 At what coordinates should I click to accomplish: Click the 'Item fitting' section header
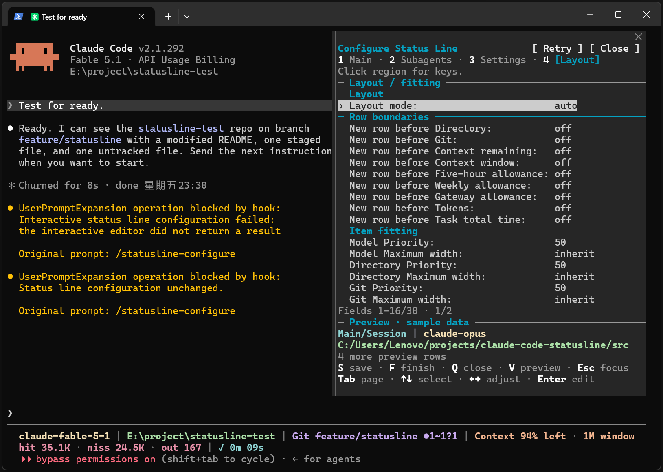coord(384,231)
